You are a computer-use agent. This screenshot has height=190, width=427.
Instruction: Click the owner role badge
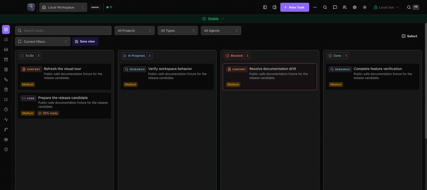(95, 7)
